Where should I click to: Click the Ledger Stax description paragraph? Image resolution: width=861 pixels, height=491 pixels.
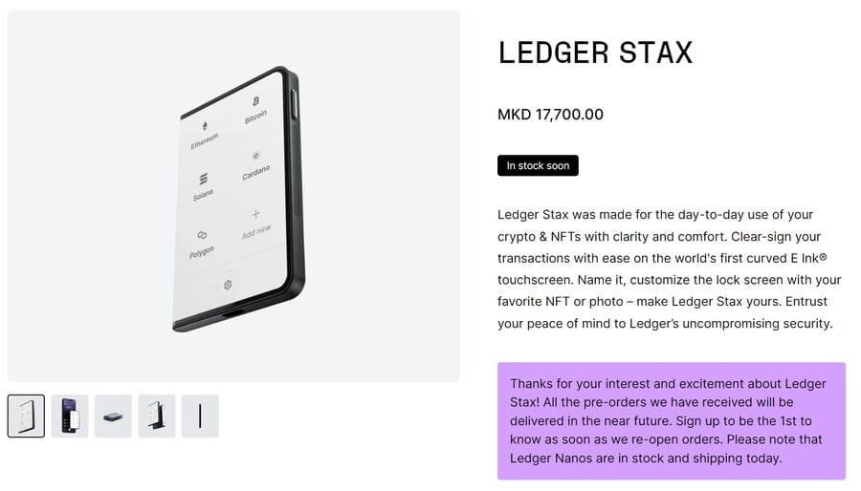(x=670, y=268)
